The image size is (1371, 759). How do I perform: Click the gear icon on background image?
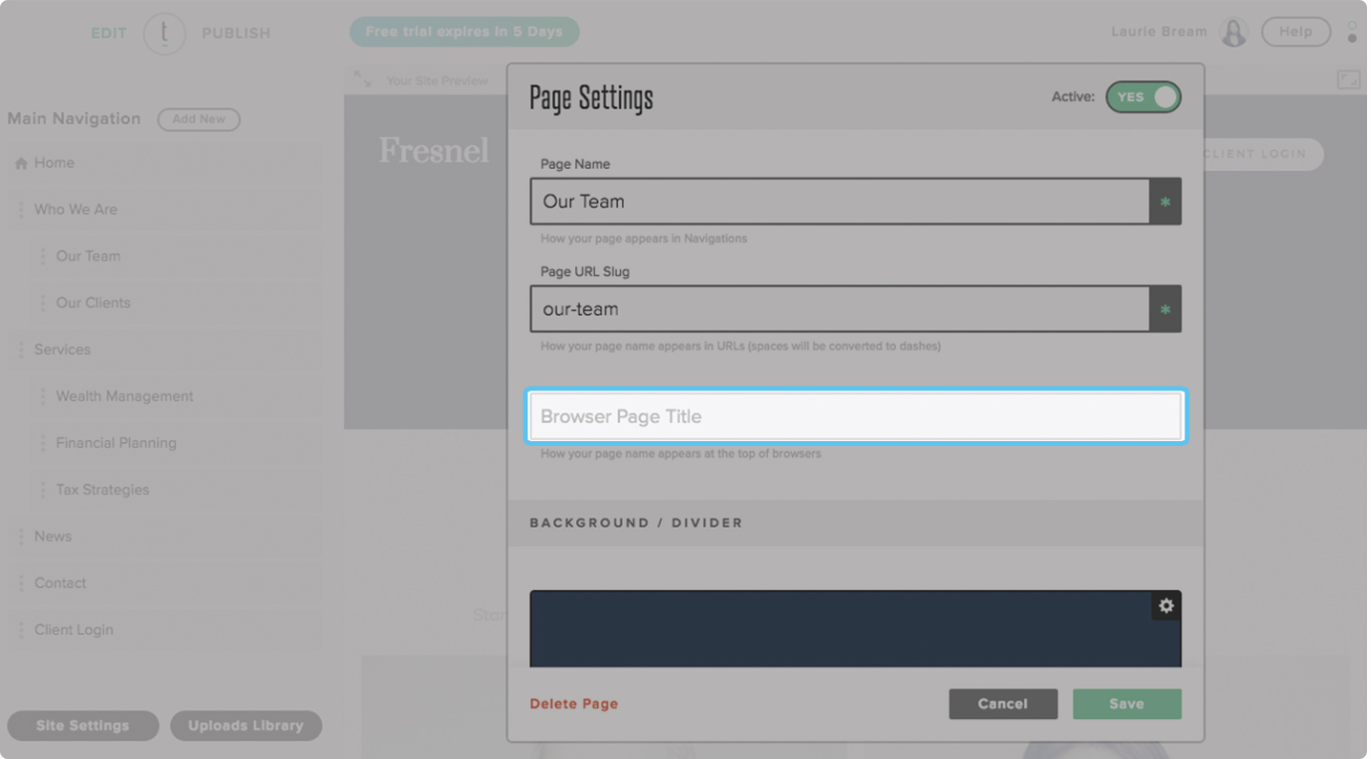1165,606
